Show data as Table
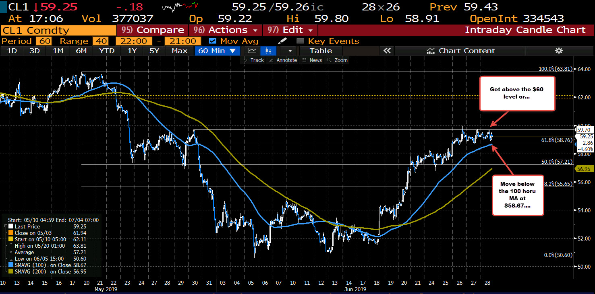Viewport: 595px width, 294px height. point(321,51)
